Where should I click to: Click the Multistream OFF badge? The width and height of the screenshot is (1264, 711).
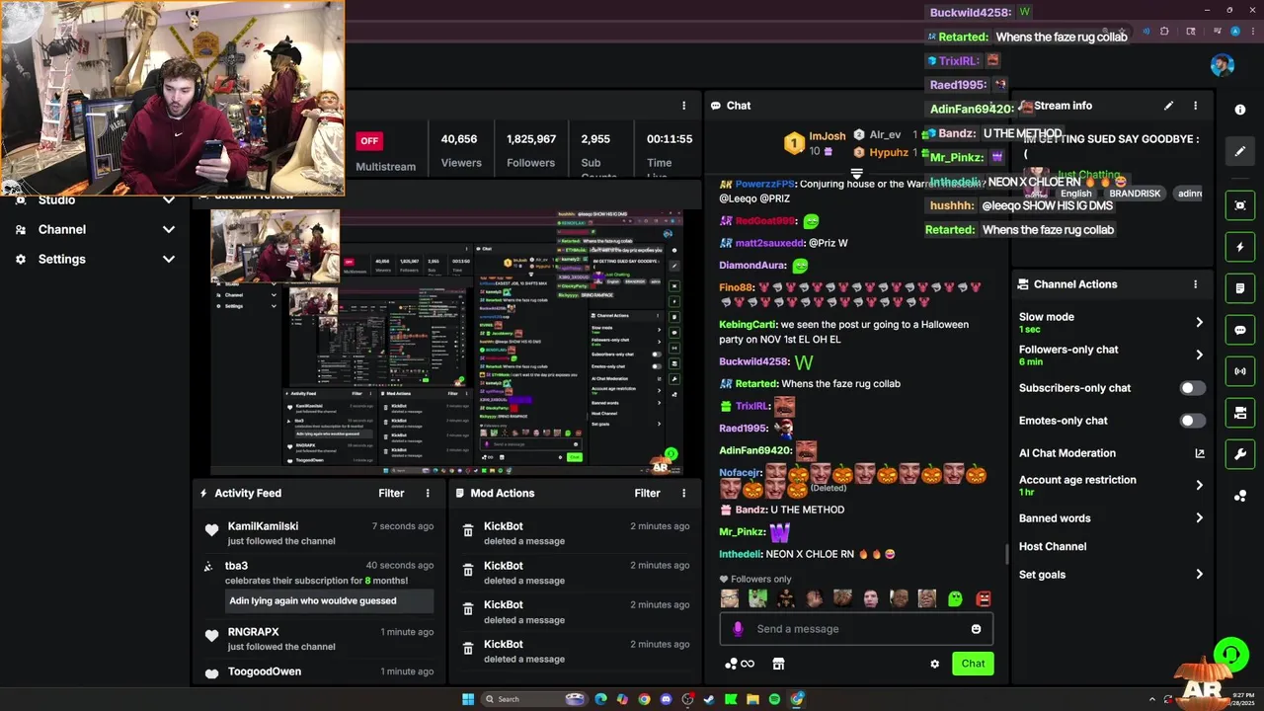[369, 140]
